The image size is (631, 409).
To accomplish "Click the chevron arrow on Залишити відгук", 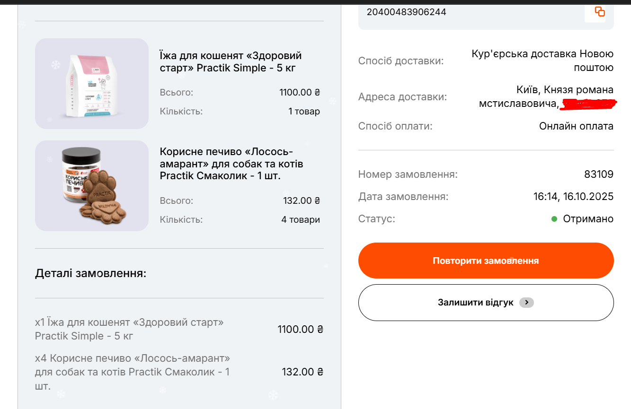I will click(x=526, y=303).
